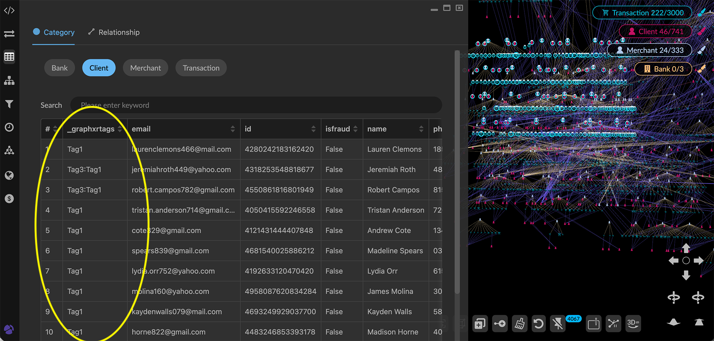Switch the view to 2D mode
Screen dimensions: 714x341
(633, 324)
